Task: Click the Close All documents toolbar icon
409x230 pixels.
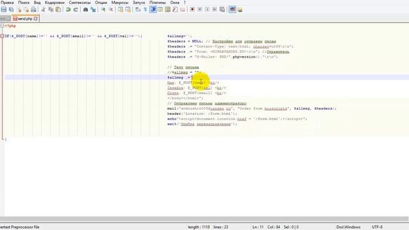Action: [x=26, y=10]
